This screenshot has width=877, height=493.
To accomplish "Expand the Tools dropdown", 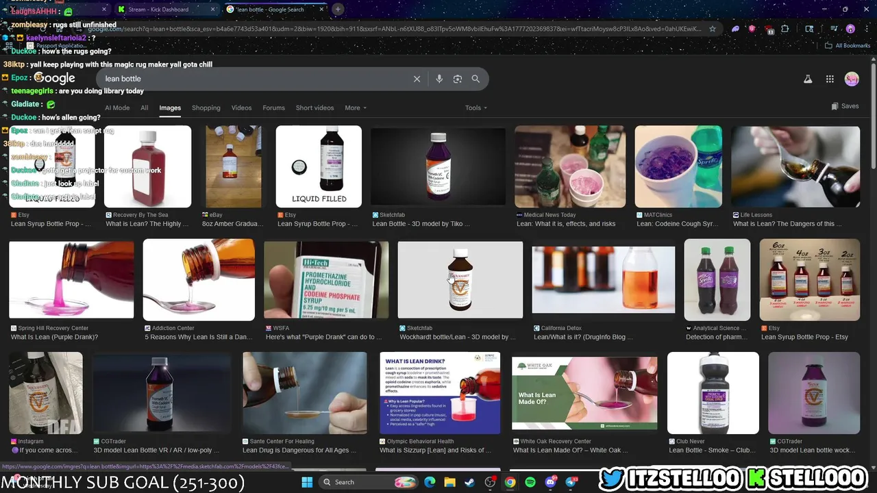I will (476, 108).
